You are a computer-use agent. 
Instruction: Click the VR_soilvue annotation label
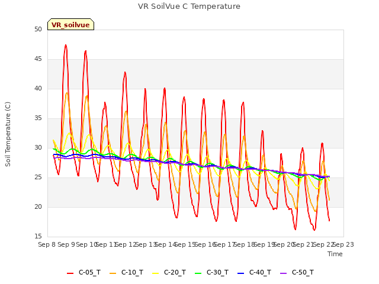tap(70, 25)
